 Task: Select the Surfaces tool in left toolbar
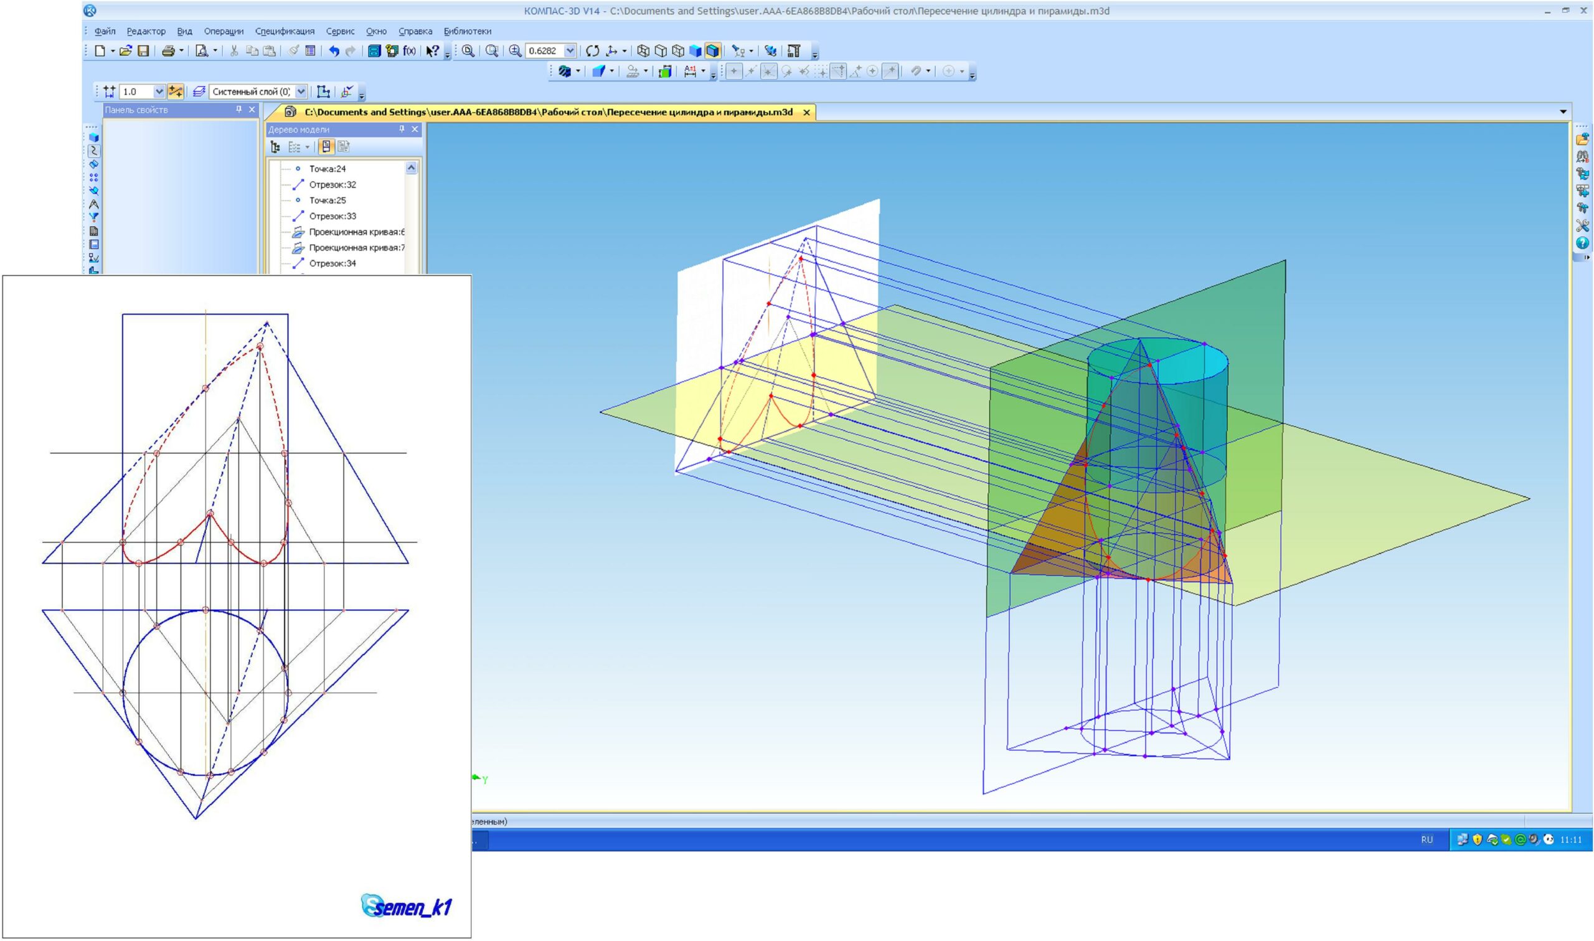click(x=94, y=164)
